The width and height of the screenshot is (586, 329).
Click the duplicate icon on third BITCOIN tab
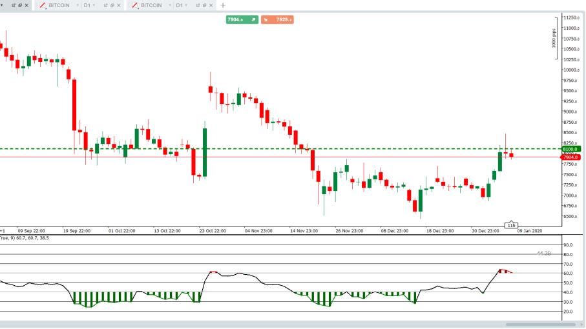point(205,5)
